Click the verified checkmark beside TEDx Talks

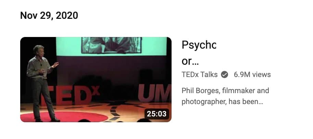coord(224,75)
